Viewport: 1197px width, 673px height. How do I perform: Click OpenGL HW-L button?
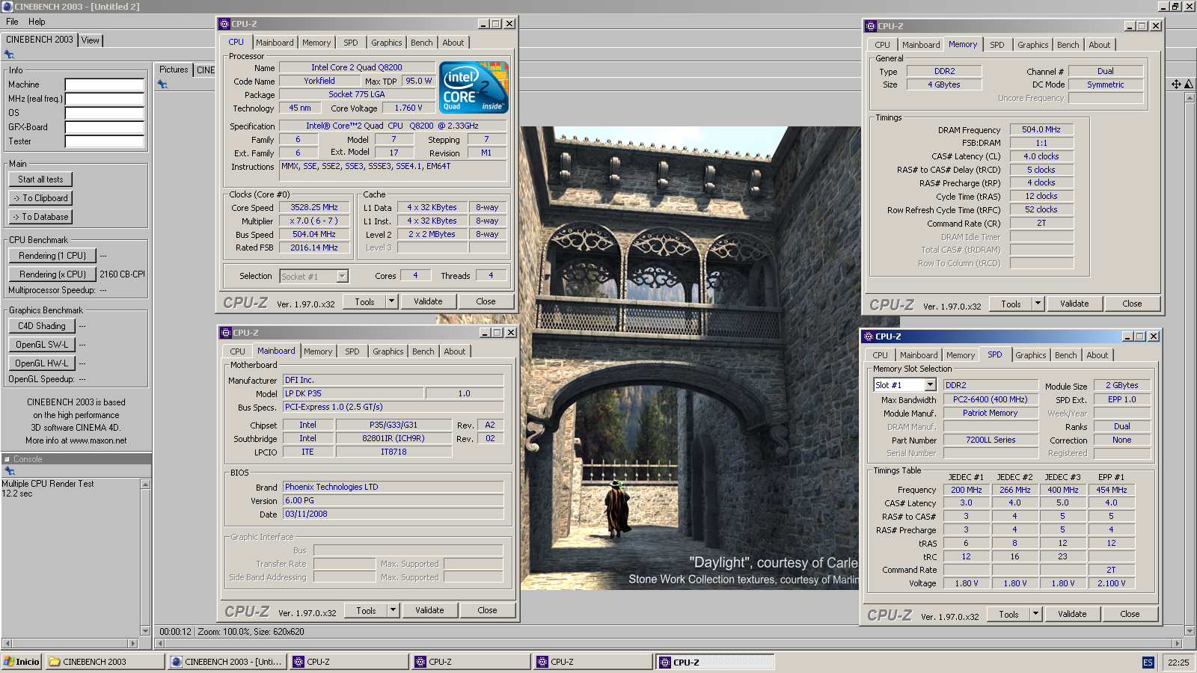click(42, 363)
